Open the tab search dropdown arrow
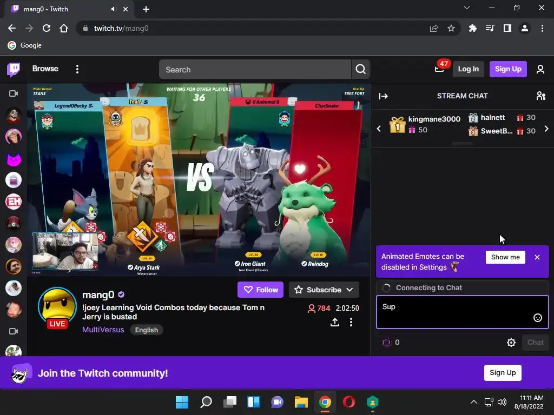Viewport: 554px width, 415px height. [x=467, y=8]
